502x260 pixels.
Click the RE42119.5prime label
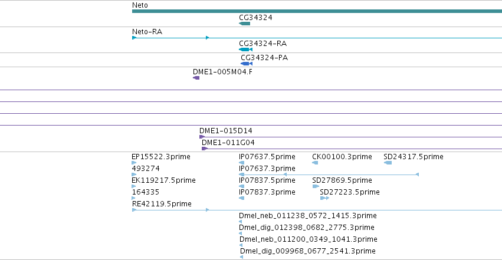point(162,204)
